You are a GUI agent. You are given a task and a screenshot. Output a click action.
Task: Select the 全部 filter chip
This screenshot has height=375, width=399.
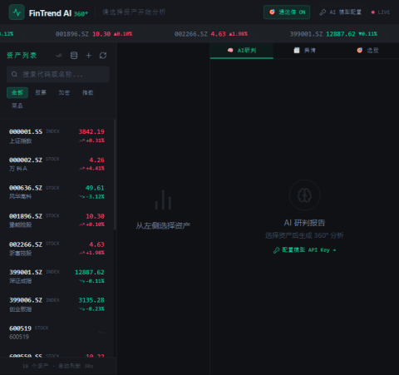[x=17, y=92]
